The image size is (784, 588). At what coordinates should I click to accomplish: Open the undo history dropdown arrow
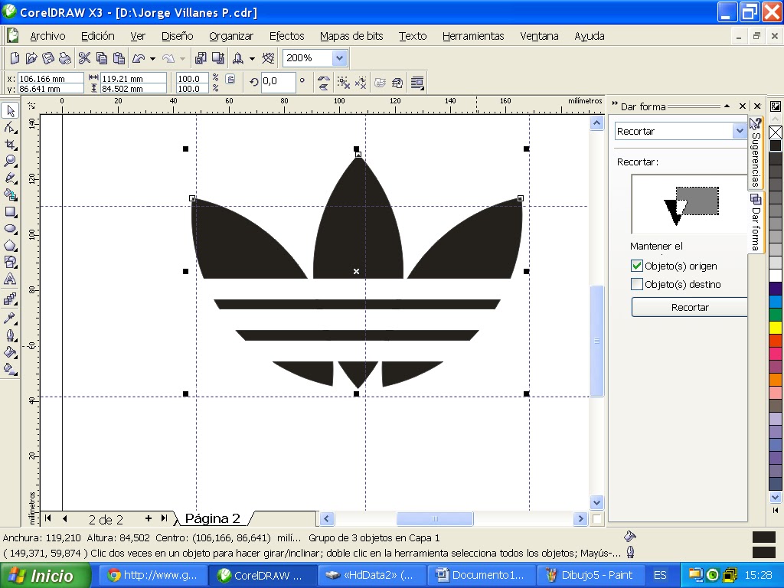[x=153, y=59]
